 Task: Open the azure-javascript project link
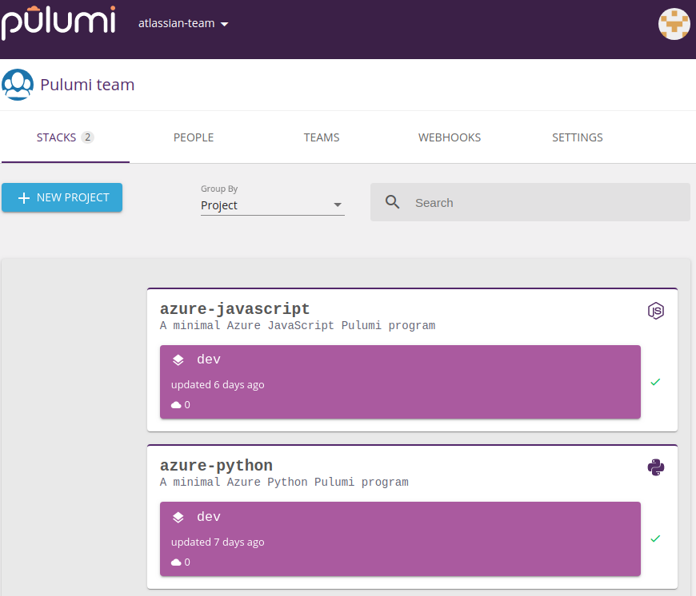point(236,308)
